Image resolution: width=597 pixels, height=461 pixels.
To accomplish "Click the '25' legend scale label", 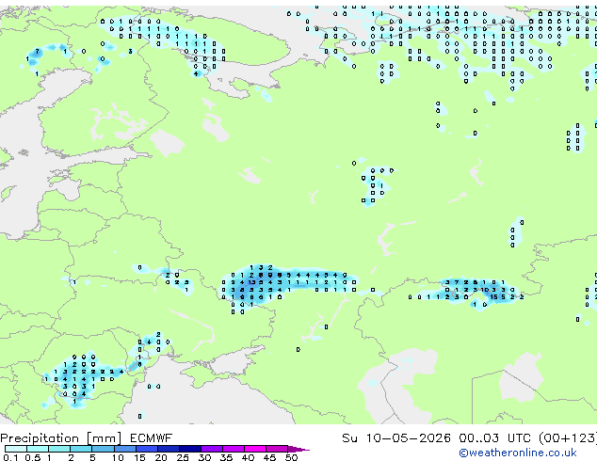I will click(x=183, y=457).
